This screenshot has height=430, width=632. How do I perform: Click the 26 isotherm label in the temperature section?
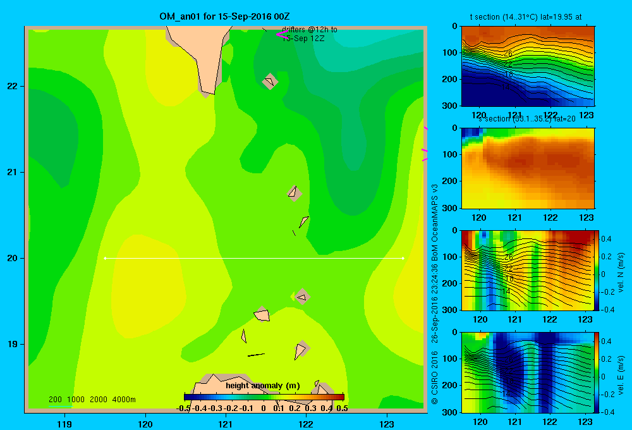point(508,54)
